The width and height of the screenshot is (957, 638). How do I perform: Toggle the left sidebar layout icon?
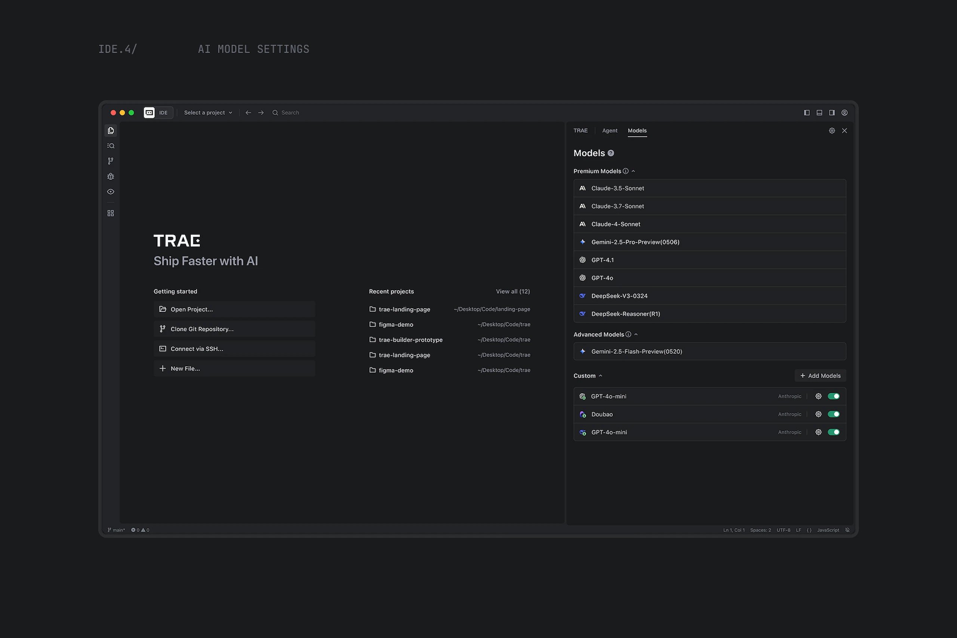click(807, 113)
